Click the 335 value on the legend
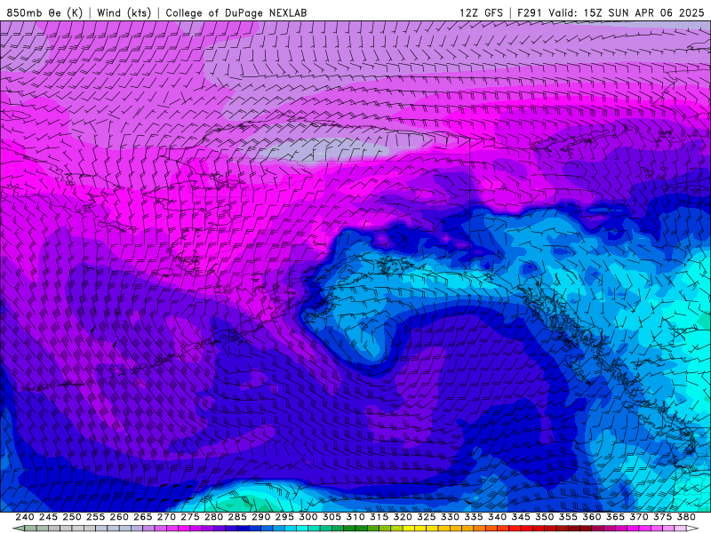711x533 pixels. click(474, 517)
